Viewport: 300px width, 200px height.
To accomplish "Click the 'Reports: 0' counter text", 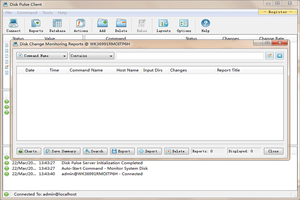I will [x=202, y=151].
